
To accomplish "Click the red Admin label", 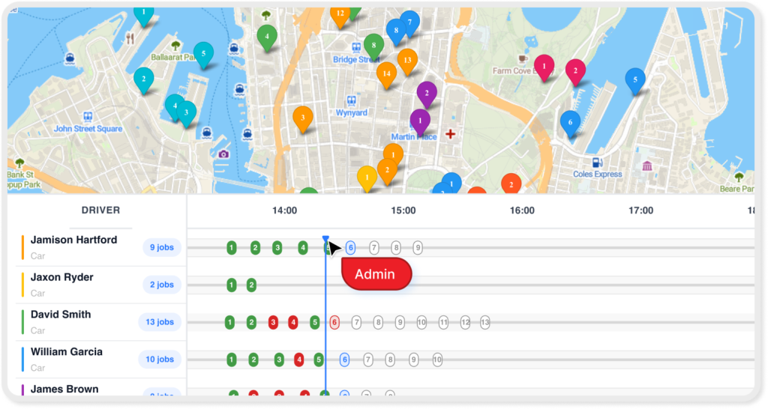I will pyautogui.click(x=376, y=274).
